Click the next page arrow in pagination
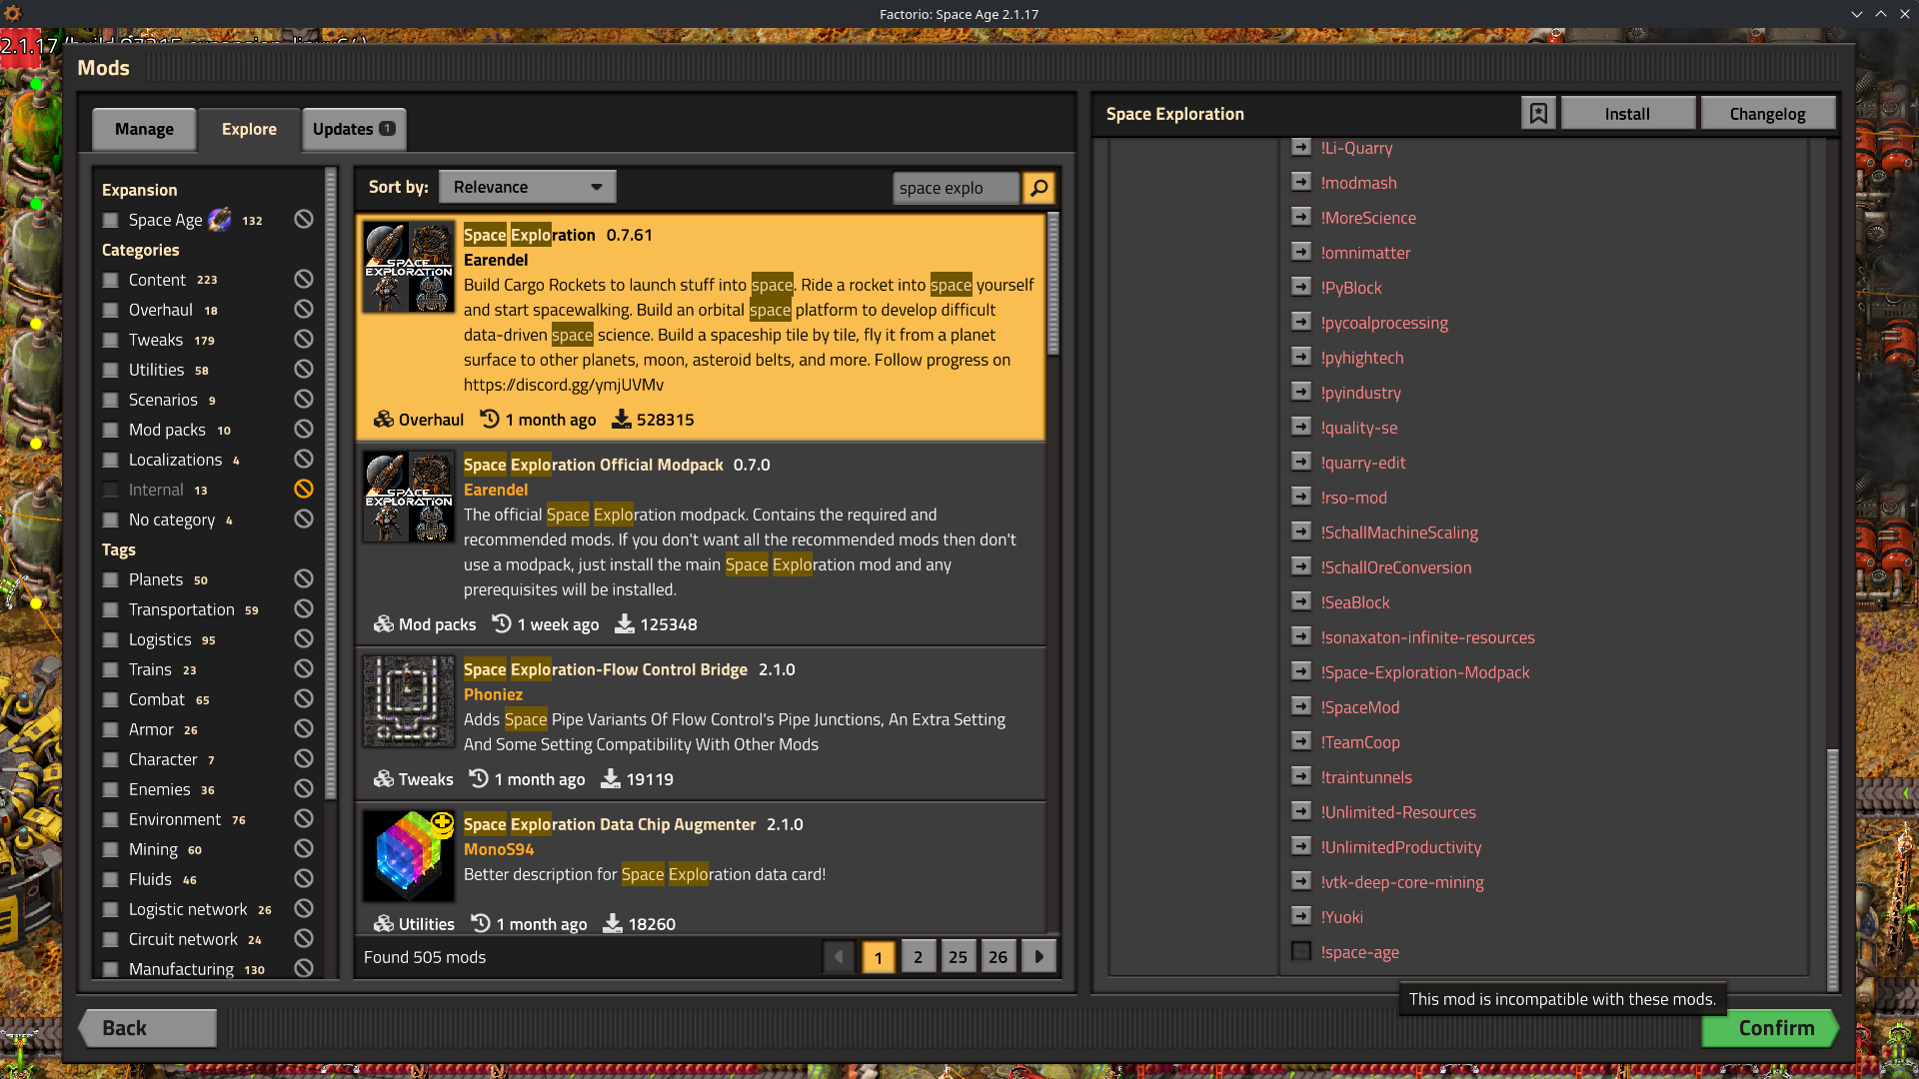Screen dimensions: 1919x1079 click(x=1039, y=957)
